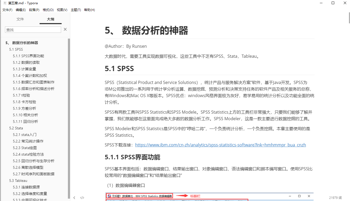Select 5.2.6 离散选择模型 outline entry
Viewport: 350px width, 201px height.
click(28, 167)
